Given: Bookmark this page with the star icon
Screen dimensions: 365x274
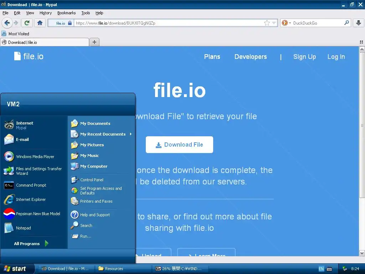Looking at the screenshot, I should 267,23.
